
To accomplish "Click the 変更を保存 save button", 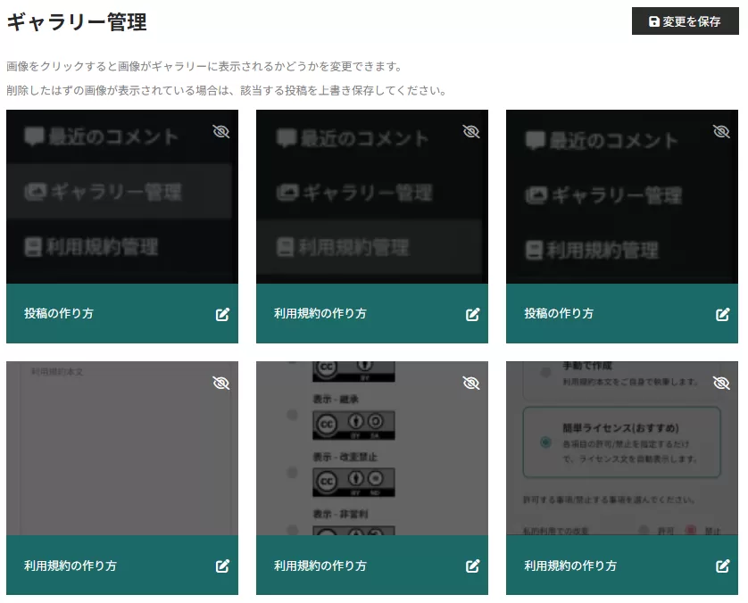I will point(685,21).
